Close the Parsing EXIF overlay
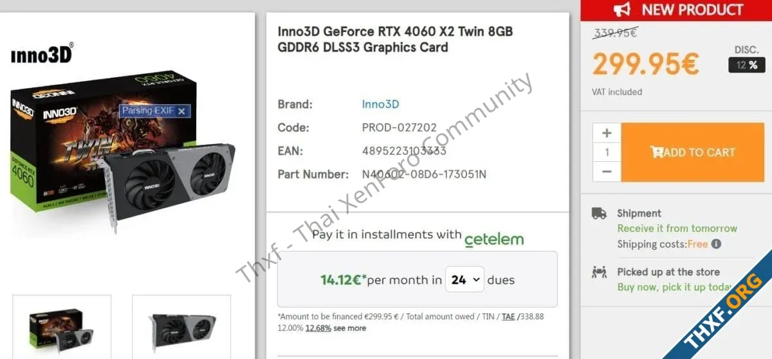 (181, 111)
